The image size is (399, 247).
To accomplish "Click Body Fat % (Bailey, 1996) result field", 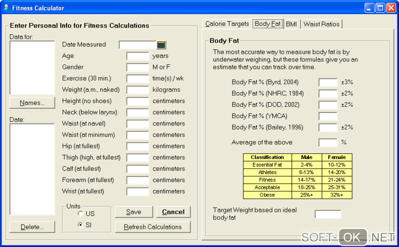I will click(328, 127).
